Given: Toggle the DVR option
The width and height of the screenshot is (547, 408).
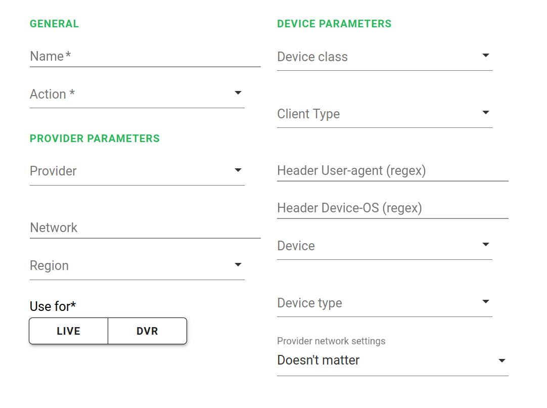Looking at the screenshot, I should (147, 331).
